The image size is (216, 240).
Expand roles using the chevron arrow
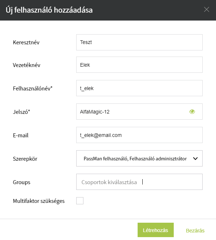(195, 159)
